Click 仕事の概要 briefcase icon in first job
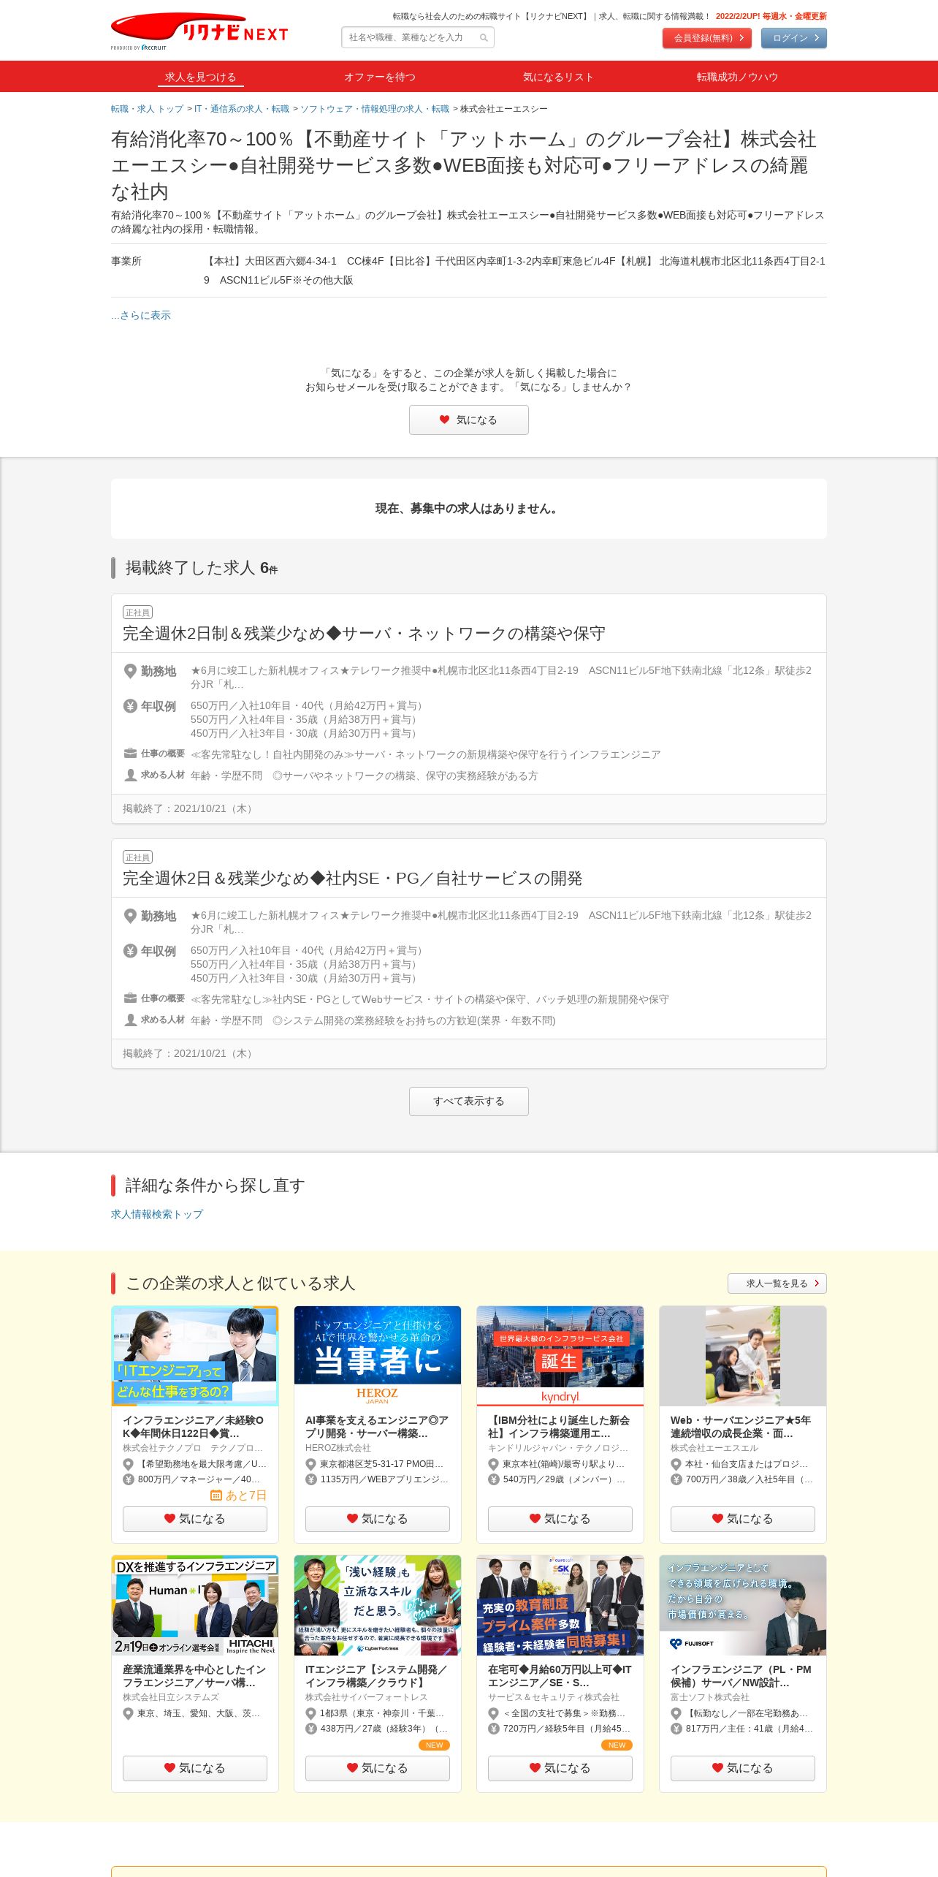This screenshot has width=938, height=1877. [130, 754]
